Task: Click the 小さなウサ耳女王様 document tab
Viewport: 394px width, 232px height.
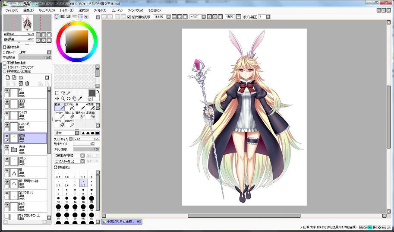Action: (121, 222)
